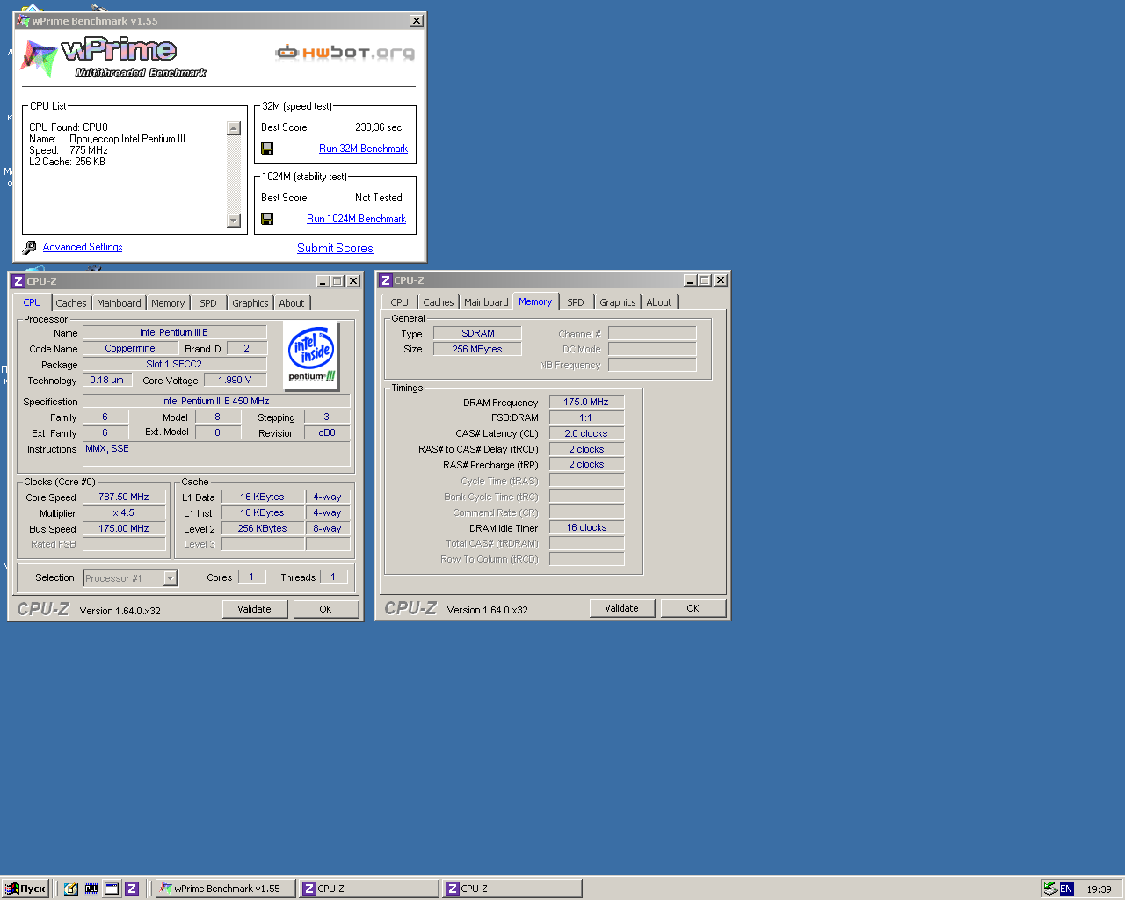Click the floppy save icon for 32M test
This screenshot has height=900, width=1125.
tap(267, 149)
